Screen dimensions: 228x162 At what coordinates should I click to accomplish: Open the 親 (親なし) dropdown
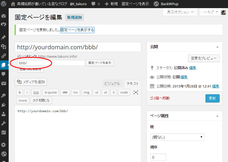coord(177,137)
